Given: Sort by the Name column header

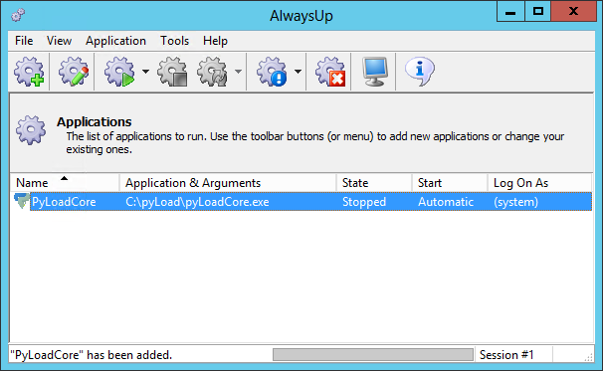Looking at the screenshot, I should [65, 183].
